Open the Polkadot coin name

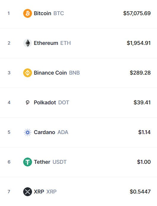(x=45, y=103)
